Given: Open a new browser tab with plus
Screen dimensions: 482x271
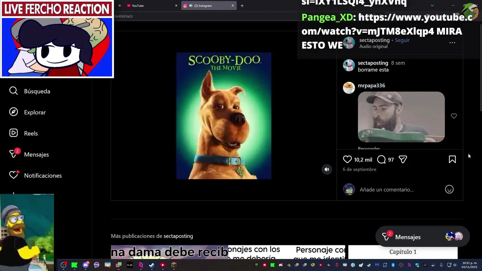Looking at the screenshot, I should (242, 6).
